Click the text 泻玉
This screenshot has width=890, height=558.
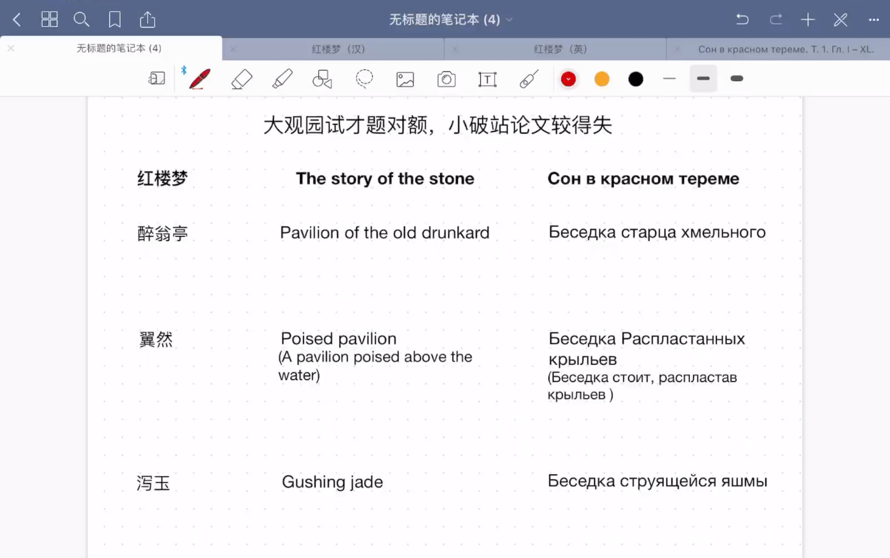[x=153, y=483]
